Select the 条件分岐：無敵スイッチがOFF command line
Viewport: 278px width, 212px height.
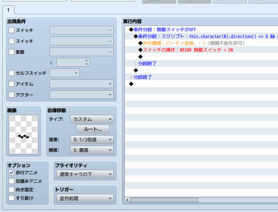click(201, 29)
